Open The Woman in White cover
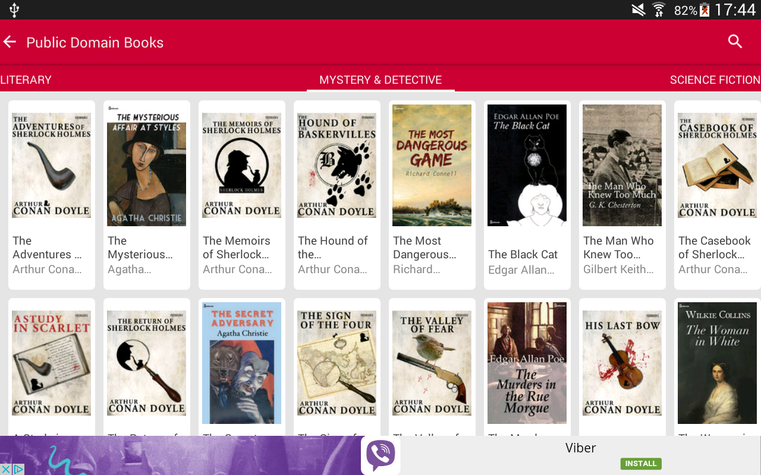The height and width of the screenshot is (475, 761). tap(718, 363)
